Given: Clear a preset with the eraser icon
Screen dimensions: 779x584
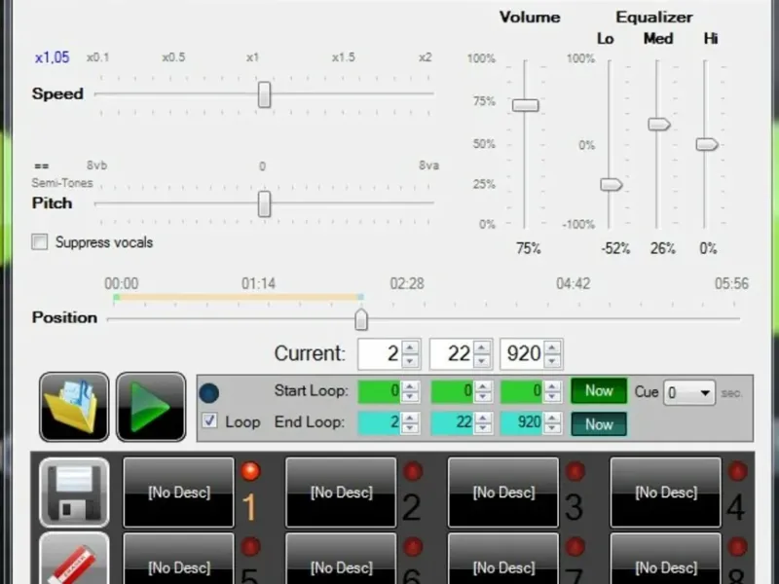Looking at the screenshot, I should tap(74, 559).
